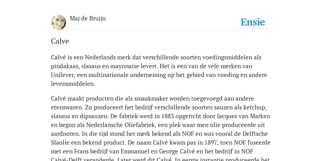Click the word levensmiddelen ending first paragraph

coord(73,84)
